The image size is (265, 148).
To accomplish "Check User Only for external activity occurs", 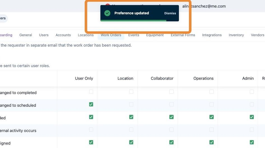I will (x=91, y=130).
